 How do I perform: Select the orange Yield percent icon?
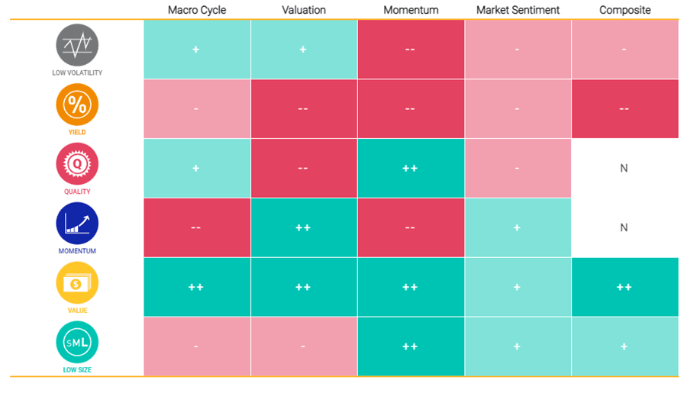[77, 105]
